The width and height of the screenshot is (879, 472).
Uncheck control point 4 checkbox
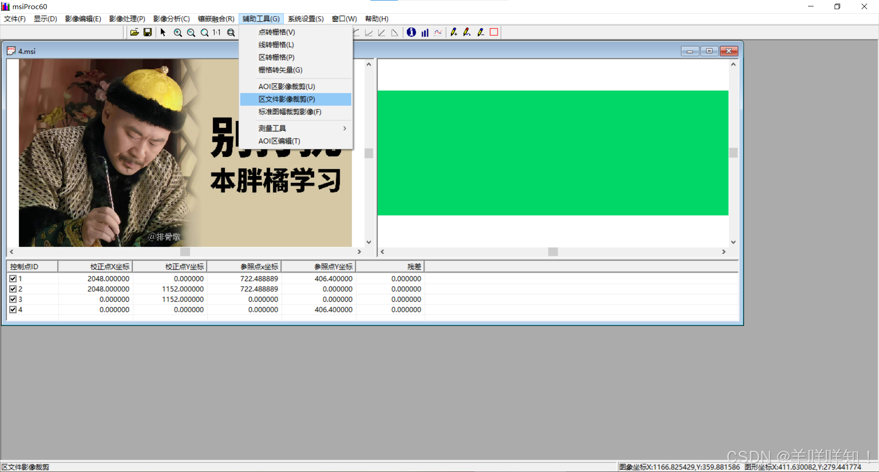point(13,309)
